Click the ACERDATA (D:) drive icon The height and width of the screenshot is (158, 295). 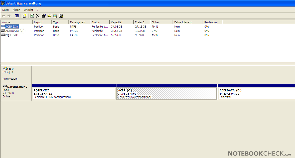pyautogui.click(x=3, y=31)
